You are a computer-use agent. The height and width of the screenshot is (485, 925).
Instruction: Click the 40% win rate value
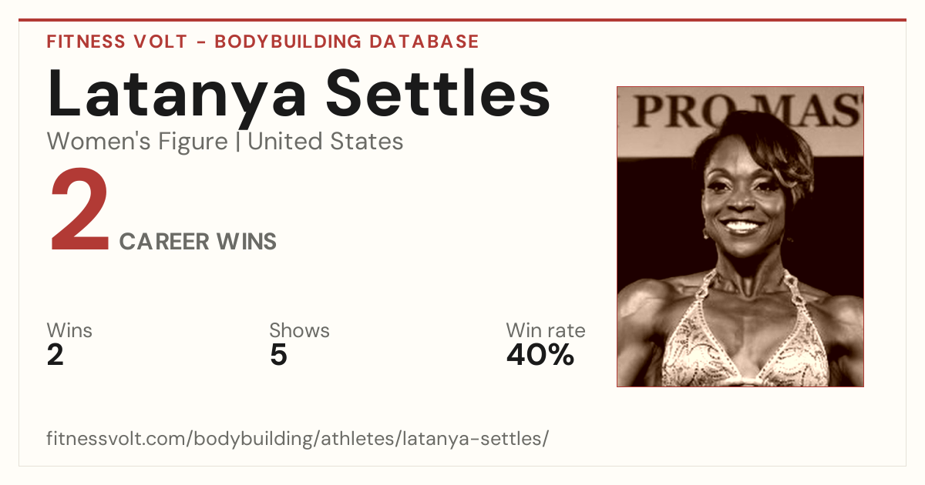pyautogui.click(x=540, y=356)
